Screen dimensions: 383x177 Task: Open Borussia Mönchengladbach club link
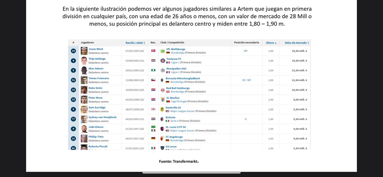tap(183, 78)
